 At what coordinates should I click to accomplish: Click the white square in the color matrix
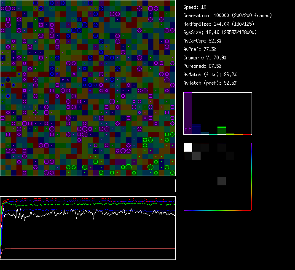point(188,147)
